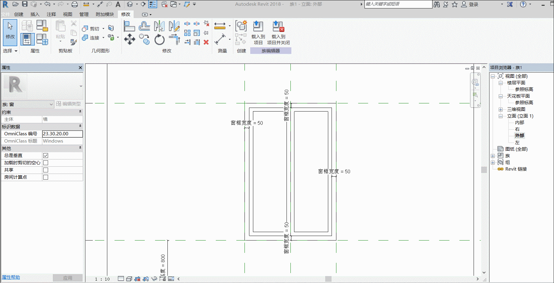
Task: Click the Print icon in quick access toolbar
Action: pos(74,4)
